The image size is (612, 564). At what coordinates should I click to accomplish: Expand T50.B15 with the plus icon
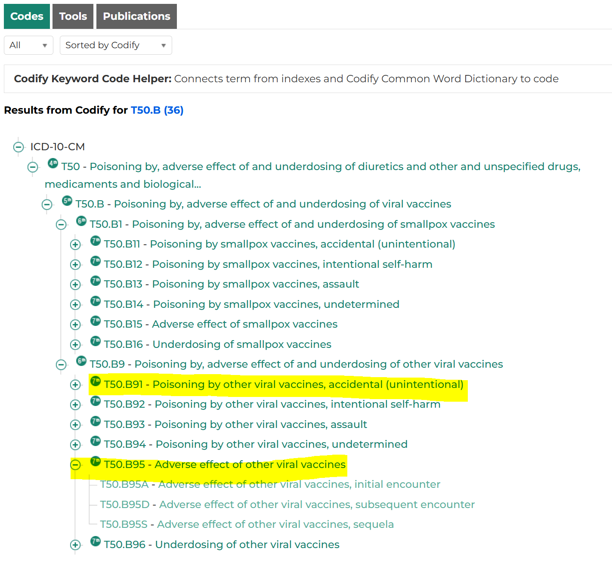click(75, 325)
